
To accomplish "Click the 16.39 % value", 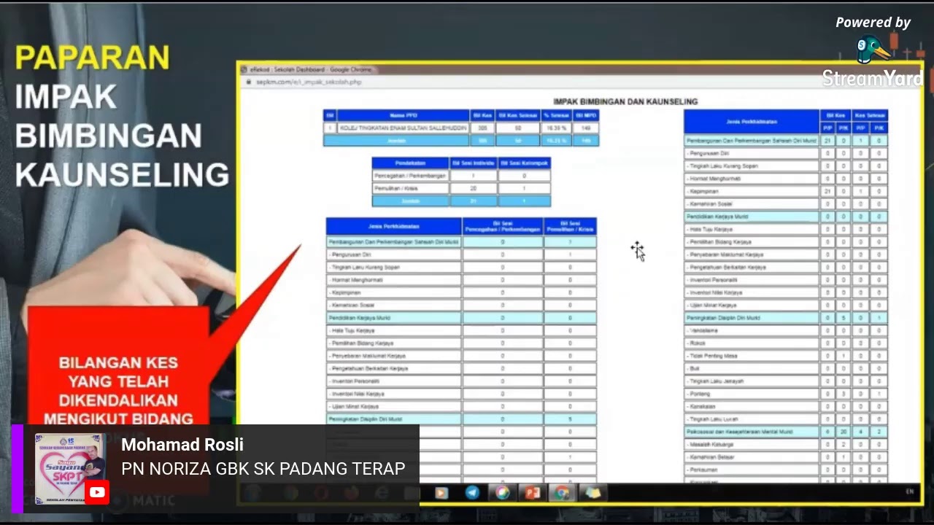I will pyautogui.click(x=557, y=128).
